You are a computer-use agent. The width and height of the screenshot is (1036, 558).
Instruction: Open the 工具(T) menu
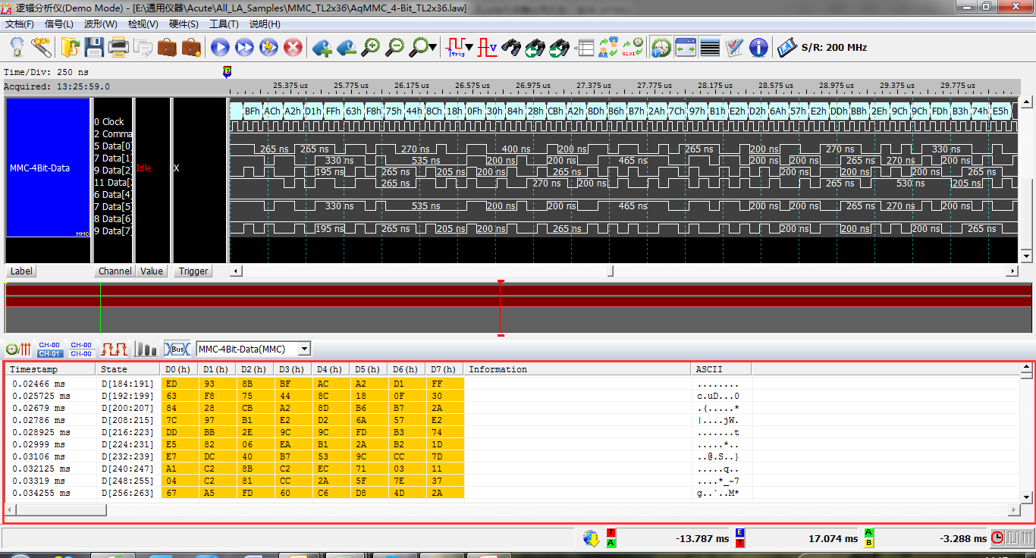click(224, 24)
